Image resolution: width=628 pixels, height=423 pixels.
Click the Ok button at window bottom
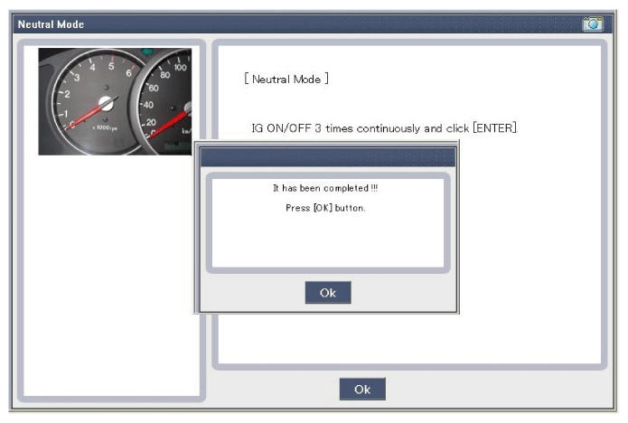[x=362, y=389]
